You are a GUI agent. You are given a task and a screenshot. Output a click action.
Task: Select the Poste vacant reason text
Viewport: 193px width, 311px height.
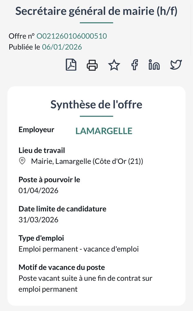pyautogui.click(x=85, y=278)
